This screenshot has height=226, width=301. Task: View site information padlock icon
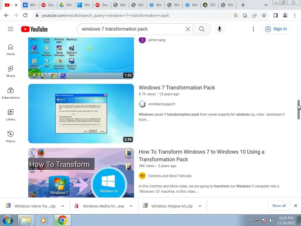[x=37, y=15]
